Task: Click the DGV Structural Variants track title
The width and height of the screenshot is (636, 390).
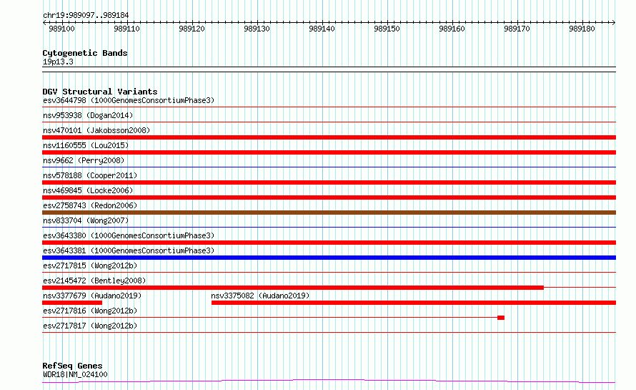Action: coord(100,92)
